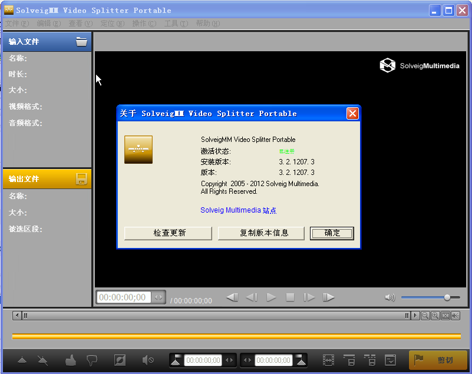
Task: Zoom out on the timeline with magnifier icon
Action: pyautogui.click(x=424, y=316)
